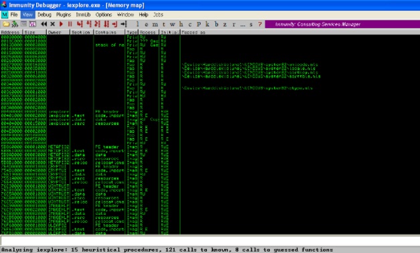Sort by the Address column header

coord(11,32)
